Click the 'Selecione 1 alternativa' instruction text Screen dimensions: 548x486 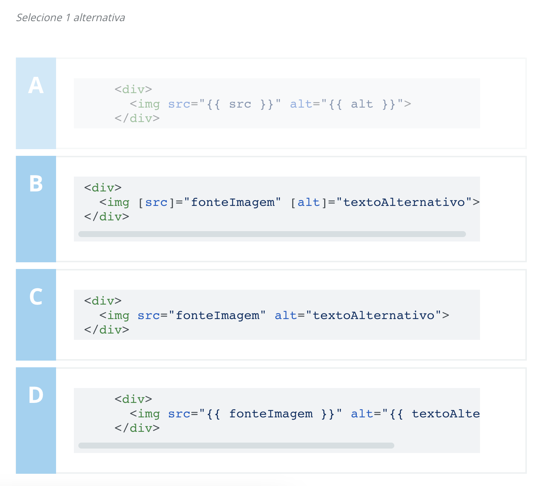coord(71,17)
